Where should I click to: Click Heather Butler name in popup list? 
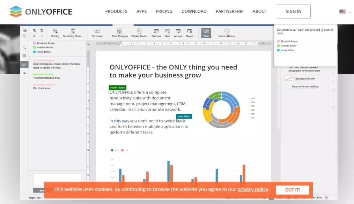288,46
